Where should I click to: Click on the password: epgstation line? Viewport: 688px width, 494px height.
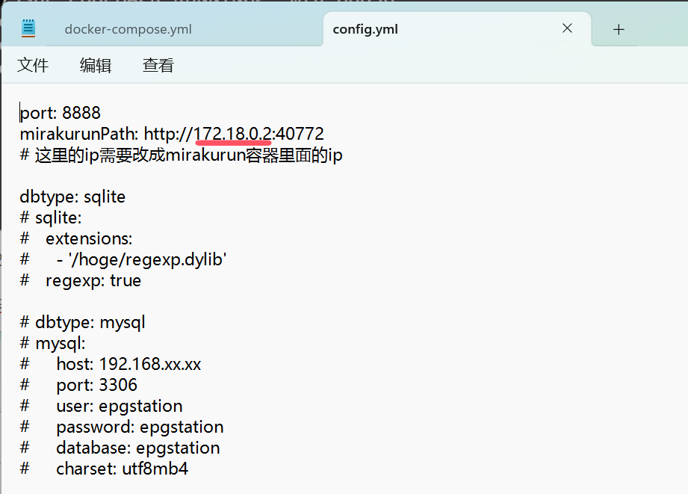pos(122,427)
